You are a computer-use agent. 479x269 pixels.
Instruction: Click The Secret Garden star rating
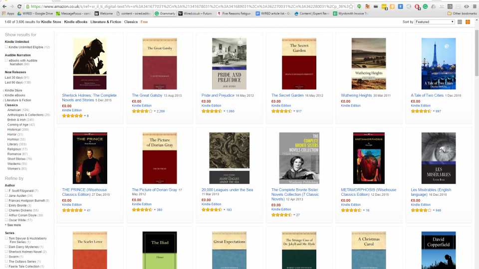[281, 111]
